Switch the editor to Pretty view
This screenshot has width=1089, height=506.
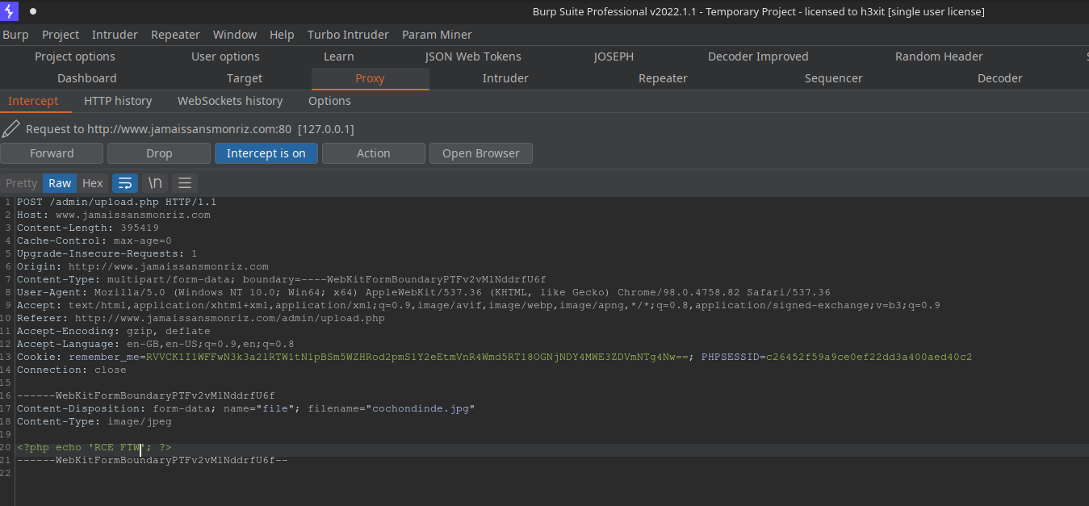point(22,183)
